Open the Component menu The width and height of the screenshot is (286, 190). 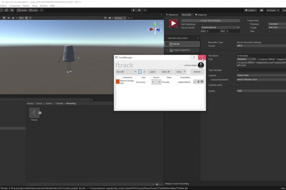pyautogui.click(x=15, y=6)
